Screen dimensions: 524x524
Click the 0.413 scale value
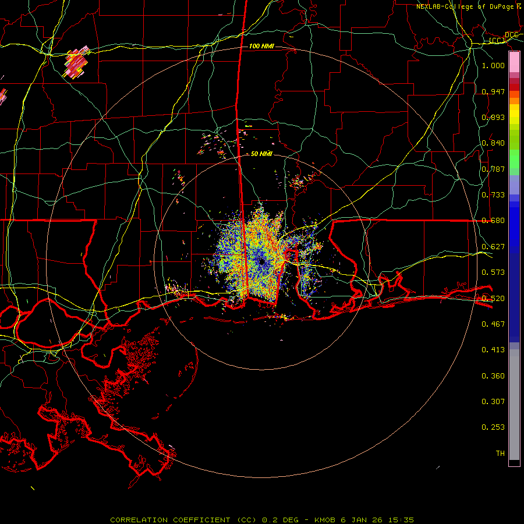493,350
